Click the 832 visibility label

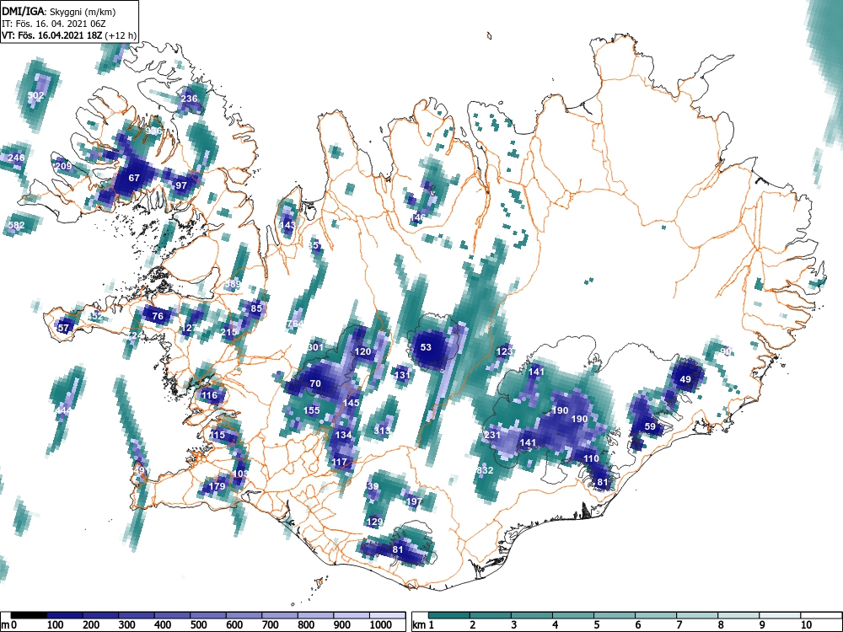pyautogui.click(x=485, y=471)
